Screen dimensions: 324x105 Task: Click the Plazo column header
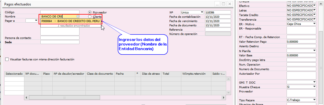coord(47,74)
